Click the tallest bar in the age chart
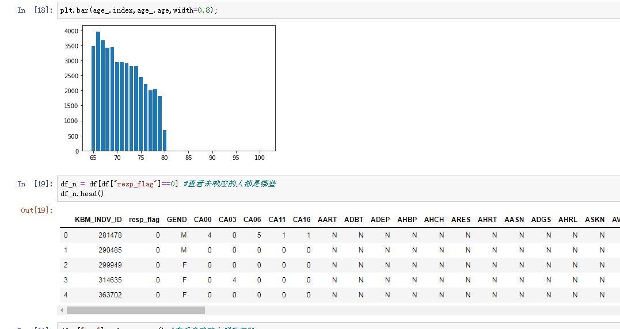The width and height of the screenshot is (620, 329). pyautogui.click(x=98, y=92)
